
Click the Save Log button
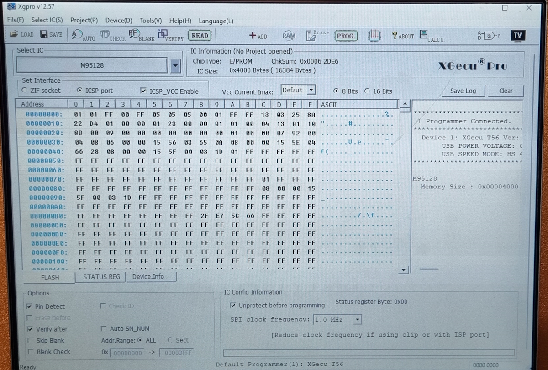coord(463,91)
